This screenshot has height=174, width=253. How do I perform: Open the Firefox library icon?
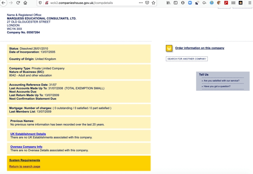point(168,3)
